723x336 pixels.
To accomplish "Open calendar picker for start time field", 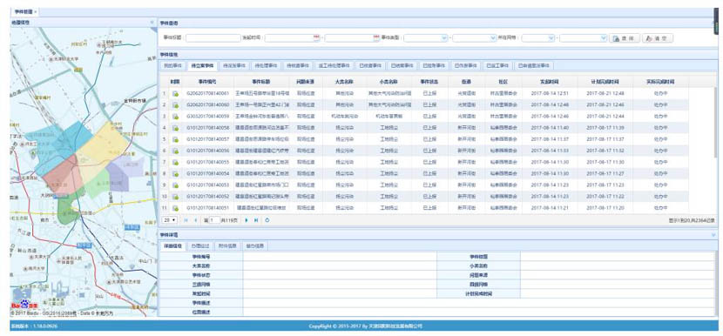I will 317,37.
